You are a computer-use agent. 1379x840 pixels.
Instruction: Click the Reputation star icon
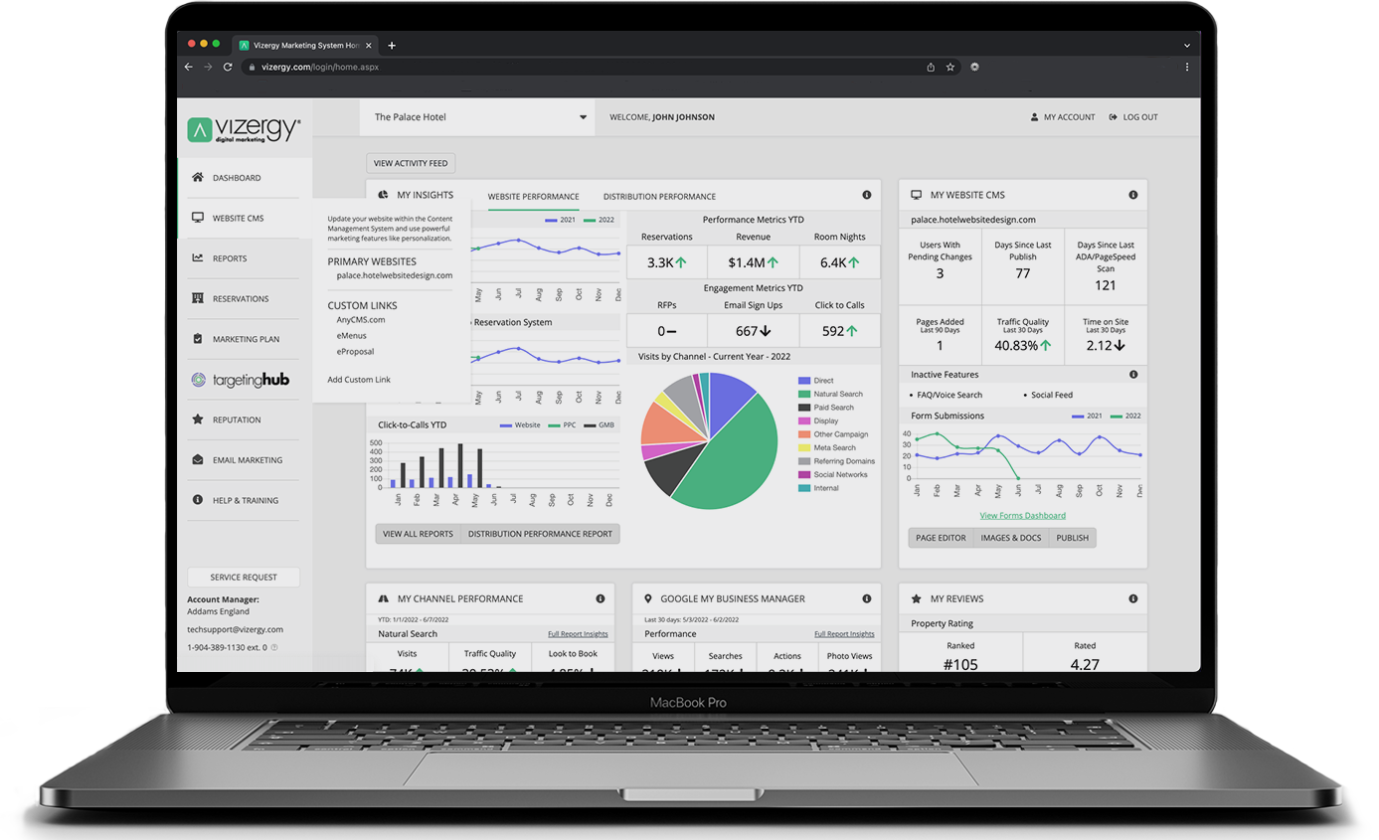click(x=198, y=420)
